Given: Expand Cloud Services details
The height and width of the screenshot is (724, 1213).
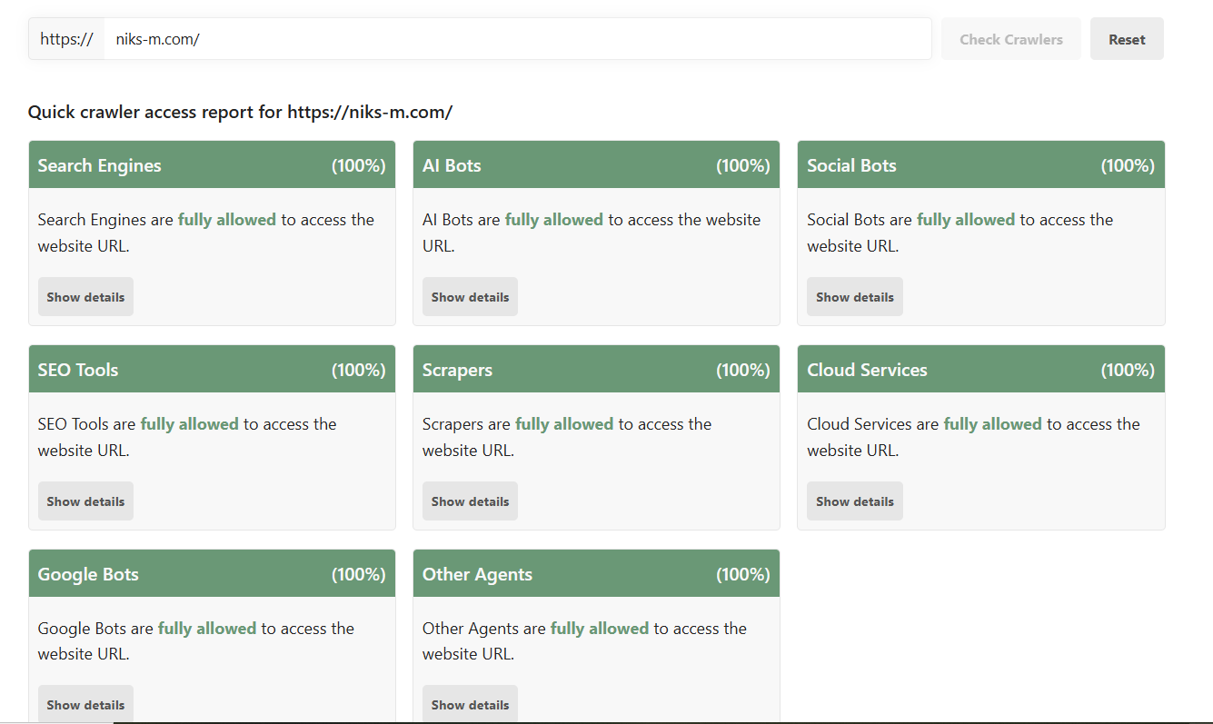Looking at the screenshot, I should (x=855, y=501).
